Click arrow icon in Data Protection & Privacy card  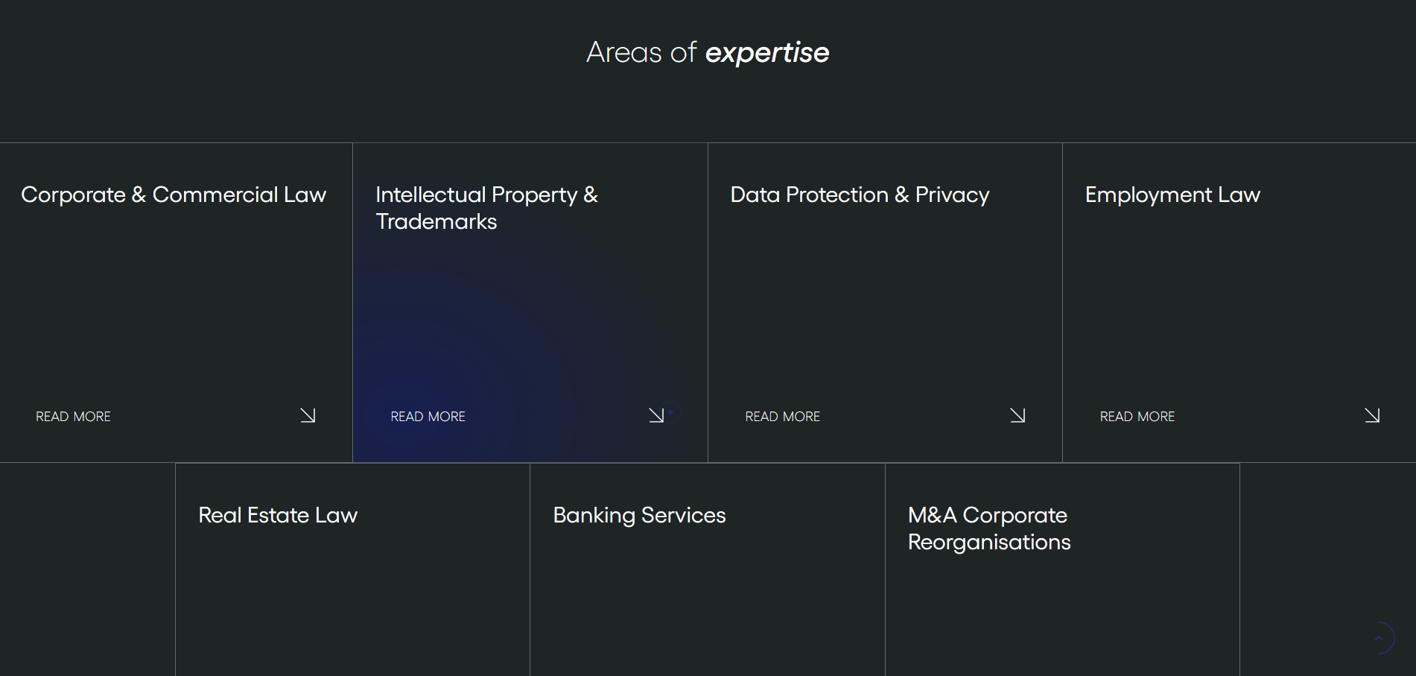[x=1017, y=415]
